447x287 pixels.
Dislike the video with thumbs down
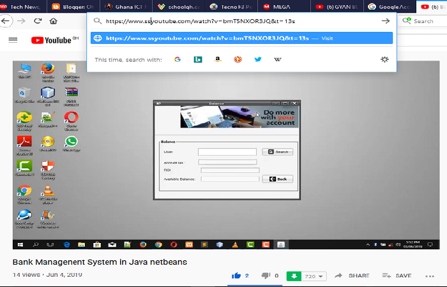(266, 276)
